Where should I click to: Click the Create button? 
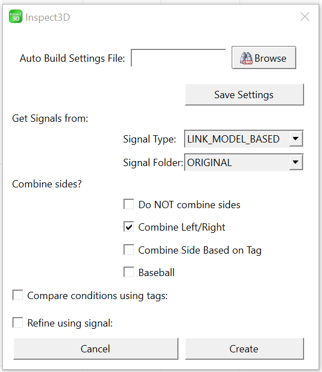click(244, 349)
